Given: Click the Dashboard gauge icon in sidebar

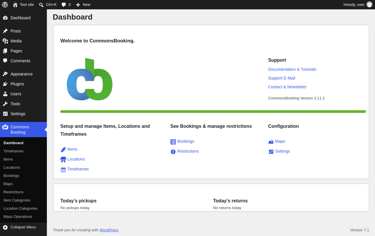Looking at the screenshot, I should pyautogui.click(x=5, y=18).
